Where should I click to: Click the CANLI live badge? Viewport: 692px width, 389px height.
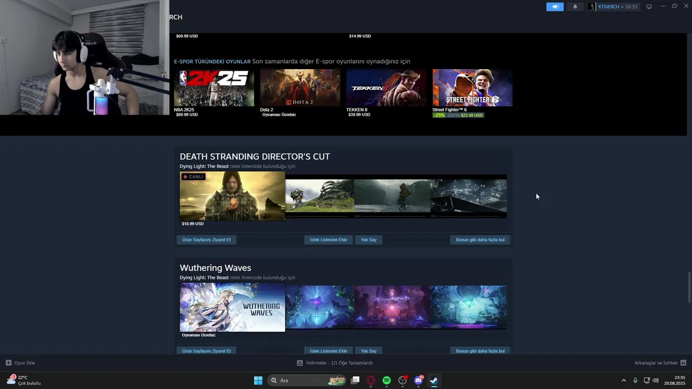click(193, 177)
